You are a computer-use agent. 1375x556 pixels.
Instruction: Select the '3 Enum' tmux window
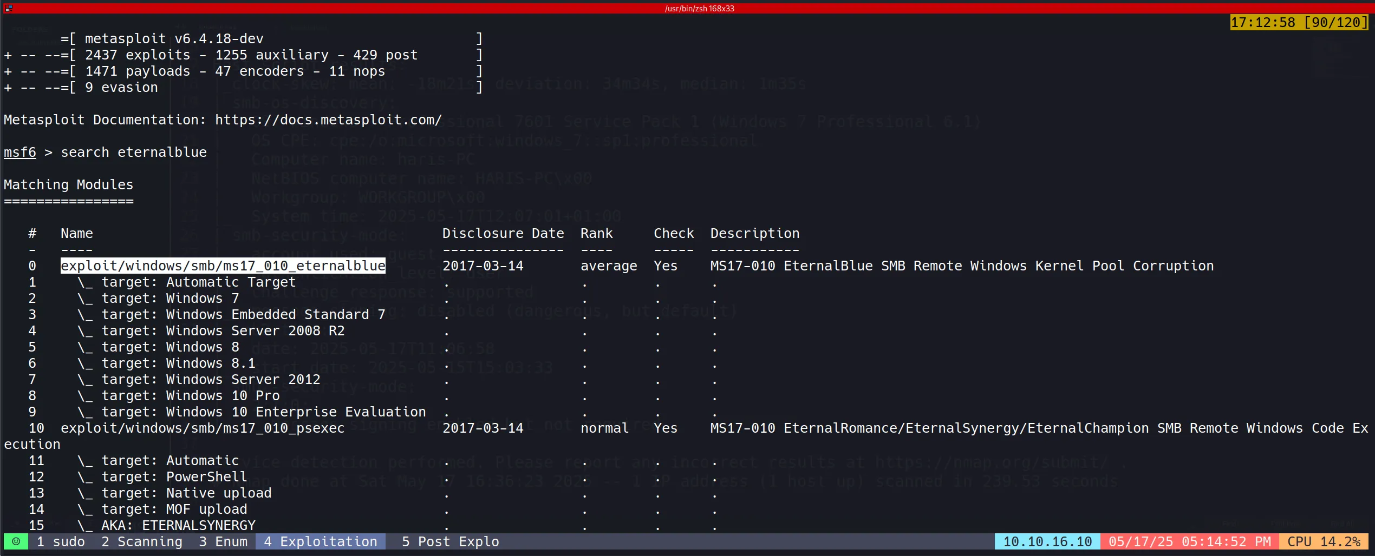click(223, 541)
